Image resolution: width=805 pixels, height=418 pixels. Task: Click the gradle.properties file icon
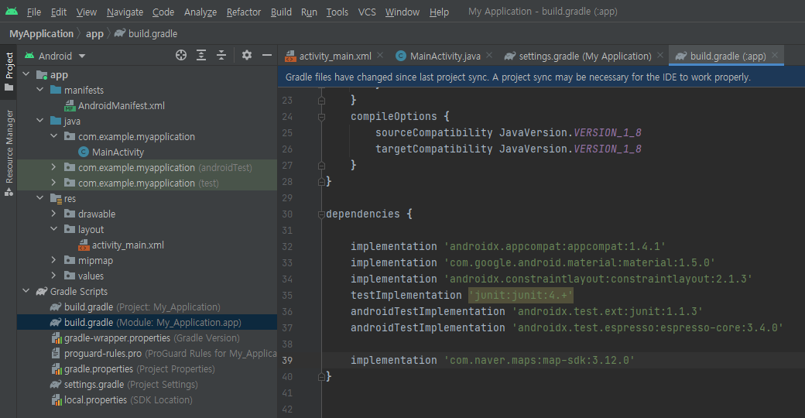coord(56,369)
